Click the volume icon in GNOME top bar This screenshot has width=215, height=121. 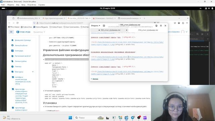click(x=209, y=8)
